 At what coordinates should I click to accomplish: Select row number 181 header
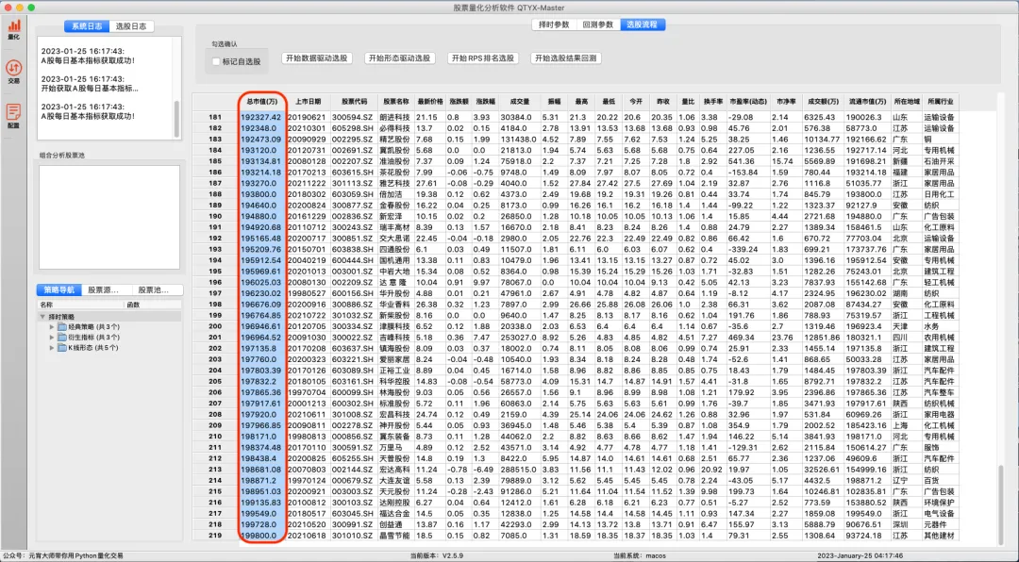(x=215, y=117)
